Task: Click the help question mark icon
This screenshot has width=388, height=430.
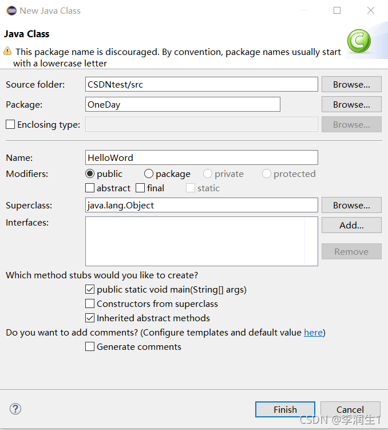Action: click(x=15, y=409)
